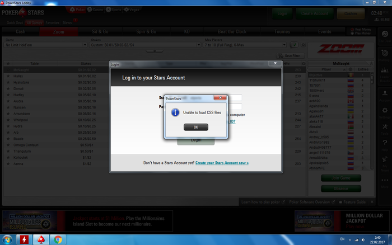Click the Create Account button
This screenshot has height=245, width=392.
point(315,13)
